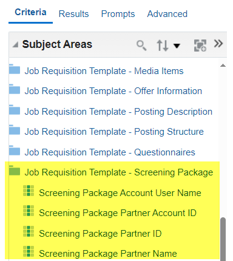Click the Screening Package folder icon

click(x=15, y=171)
